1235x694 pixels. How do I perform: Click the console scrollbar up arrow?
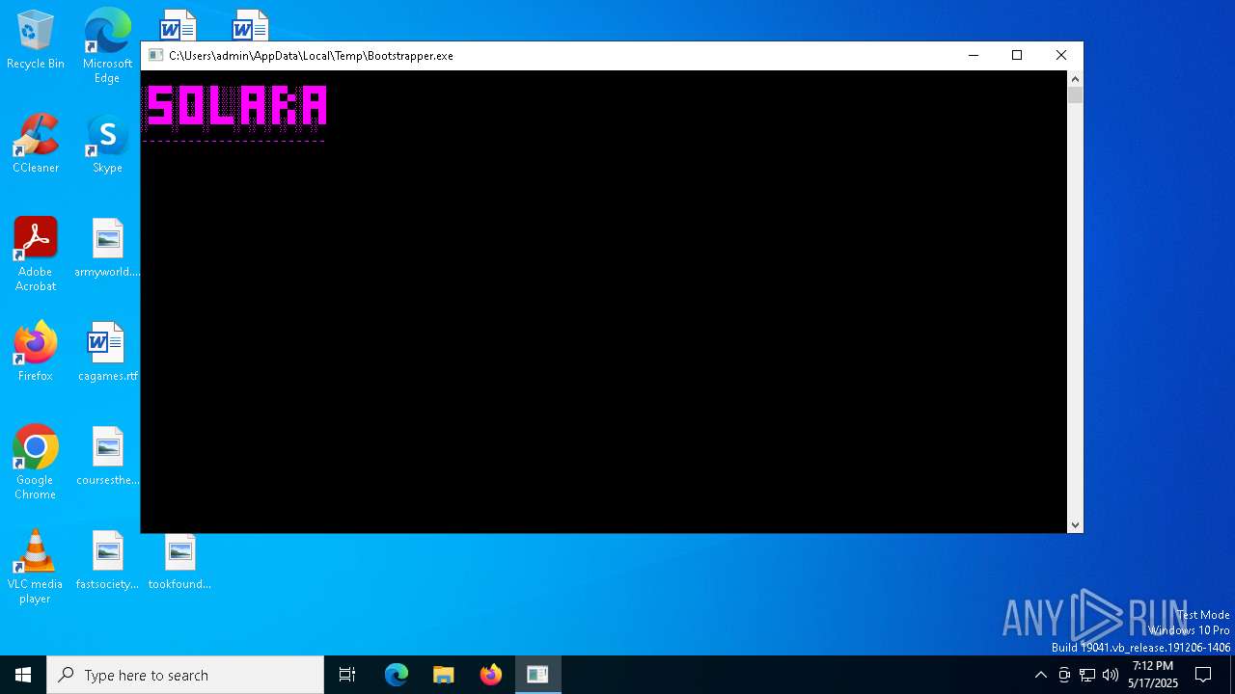(x=1075, y=78)
